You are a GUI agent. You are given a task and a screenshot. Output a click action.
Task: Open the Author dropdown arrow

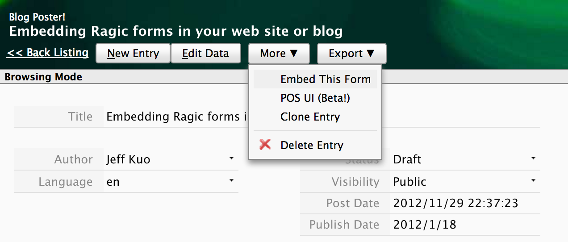(x=231, y=159)
